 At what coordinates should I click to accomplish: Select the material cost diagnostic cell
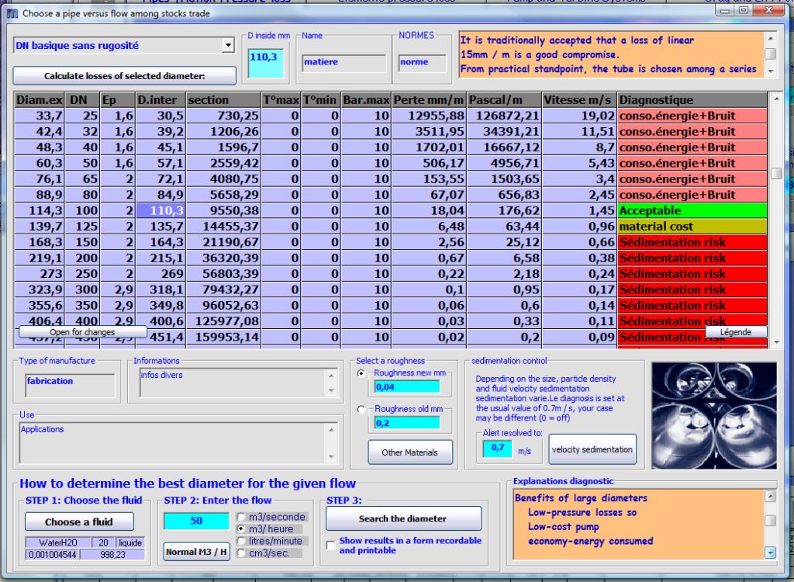coord(692,226)
